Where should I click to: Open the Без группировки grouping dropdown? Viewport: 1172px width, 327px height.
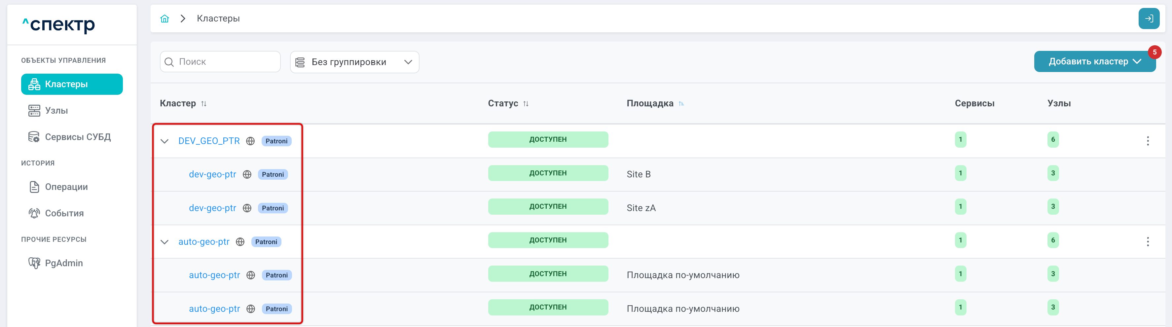(354, 62)
